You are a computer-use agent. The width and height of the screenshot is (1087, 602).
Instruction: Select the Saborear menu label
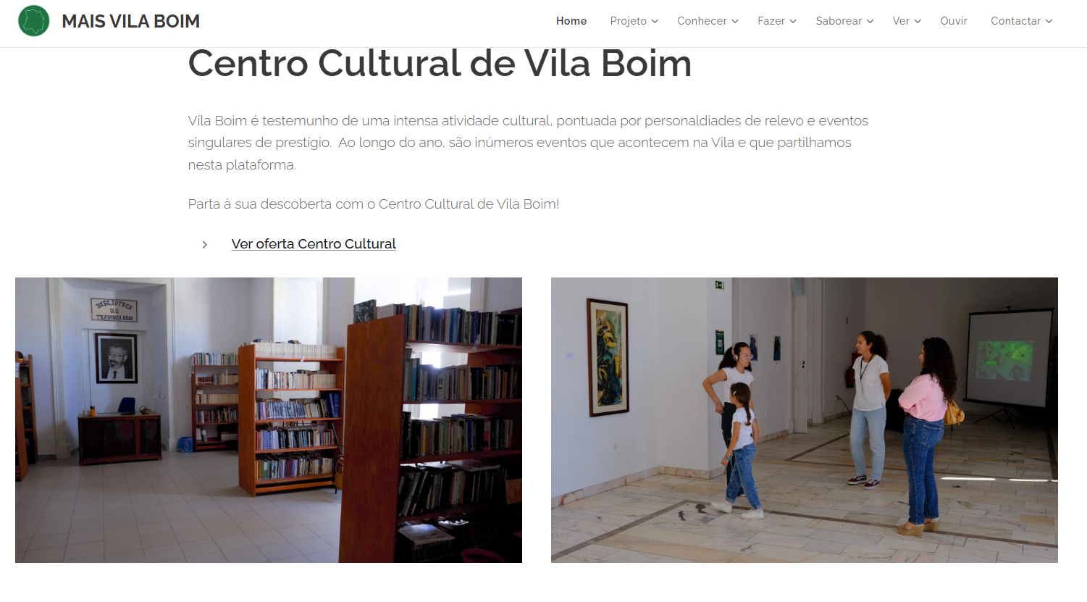pyautogui.click(x=839, y=21)
